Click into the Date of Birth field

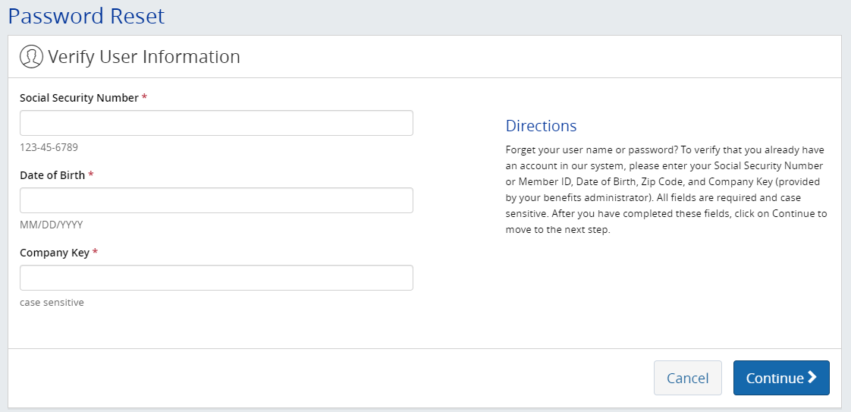pyautogui.click(x=216, y=200)
